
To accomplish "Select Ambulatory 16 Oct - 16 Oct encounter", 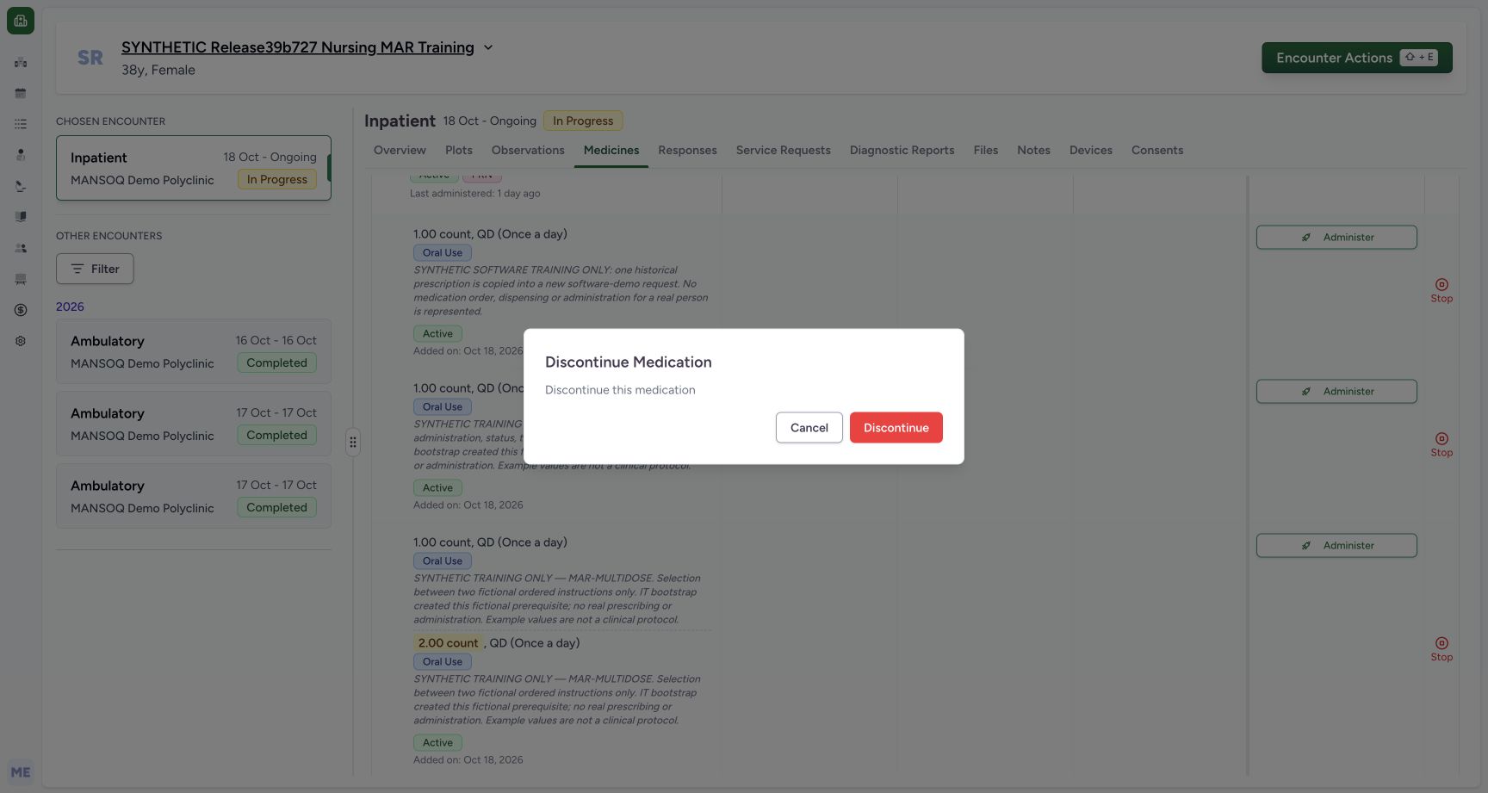I will coord(194,351).
